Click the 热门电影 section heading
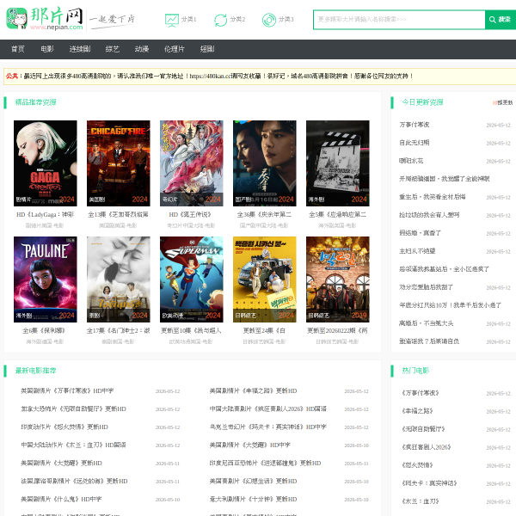The height and width of the screenshot is (516, 516). (415, 371)
